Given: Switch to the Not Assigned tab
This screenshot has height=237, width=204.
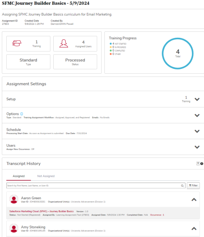Looking at the screenshot, I should (x=46, y=176).
